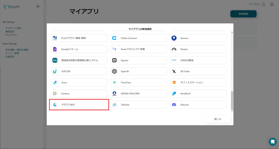Go to マイアプリ in sidebar
Screen dimensions: 279x149
coord(11,35)
